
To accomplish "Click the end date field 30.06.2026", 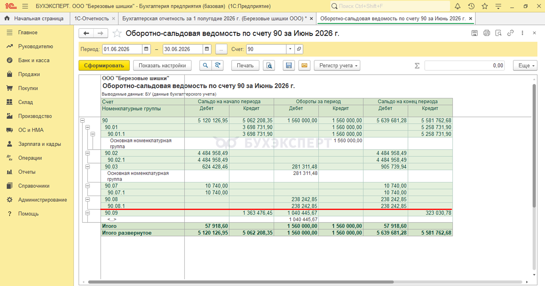I will pyautogui.click(x=183, y=49).
